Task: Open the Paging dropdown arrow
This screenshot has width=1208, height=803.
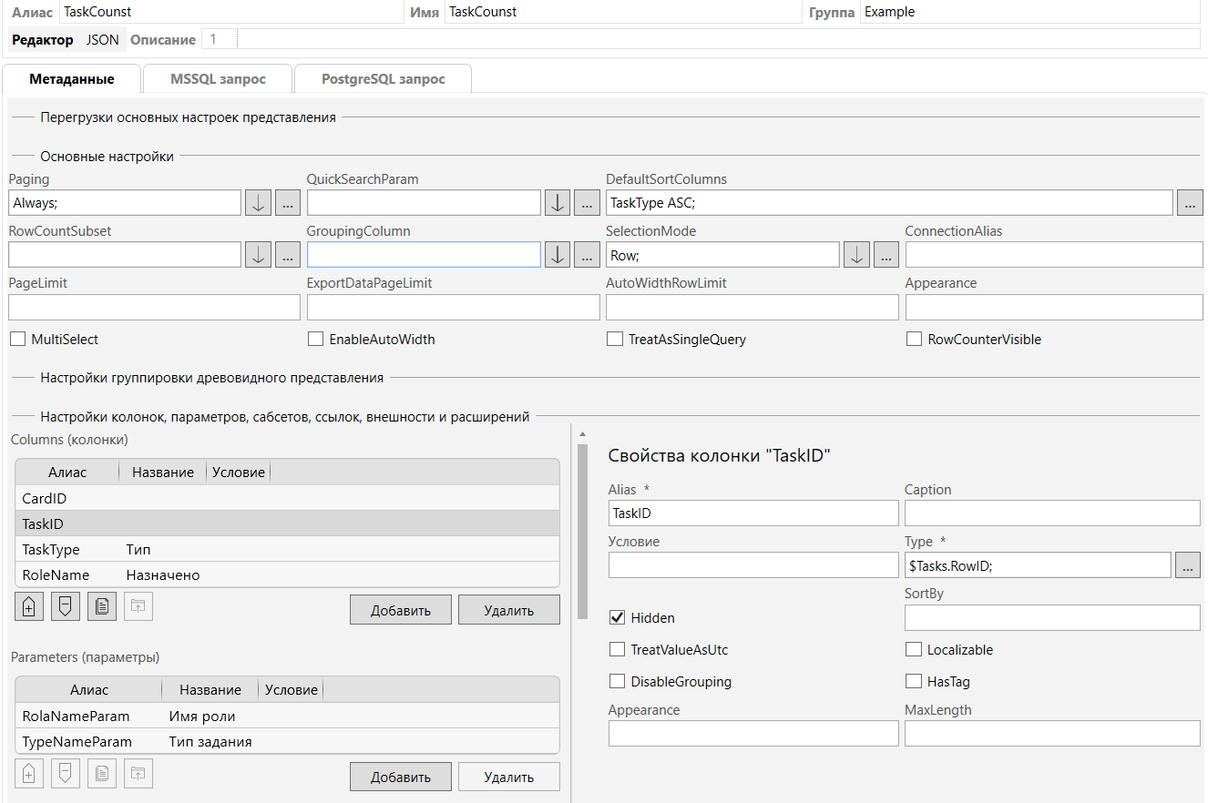Action: pyautogui.click(x=258, y=203)
